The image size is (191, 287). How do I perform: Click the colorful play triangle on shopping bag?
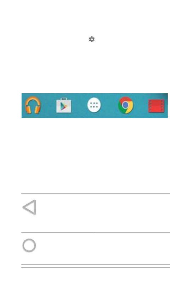click(64, 106)
